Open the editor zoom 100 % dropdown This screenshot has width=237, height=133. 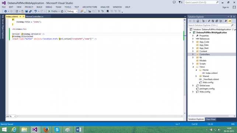coord(15,116)
